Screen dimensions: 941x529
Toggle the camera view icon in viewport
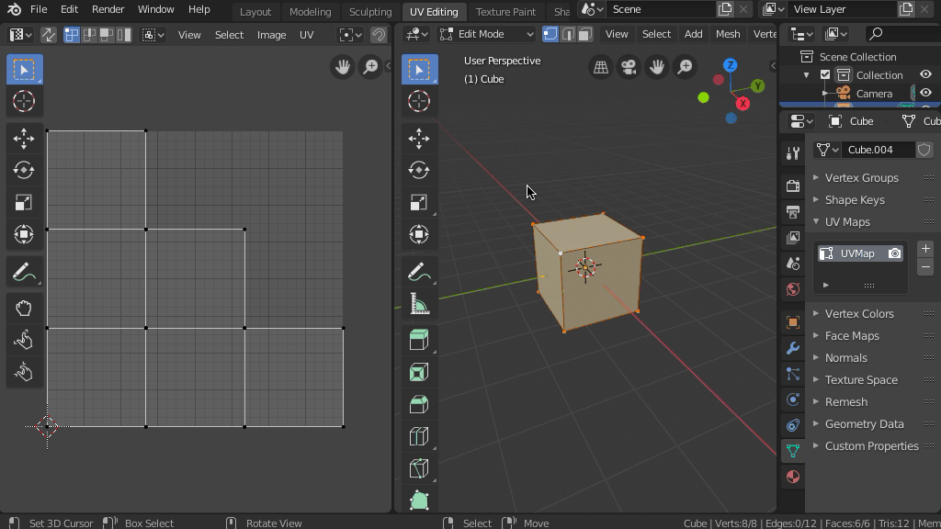(x=629, y=67)
